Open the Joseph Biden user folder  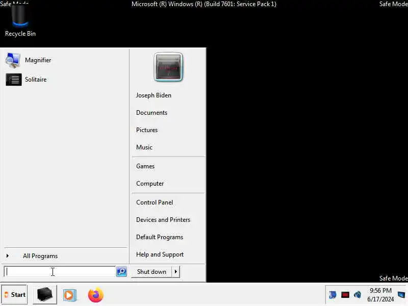click(x=154, y=95)
